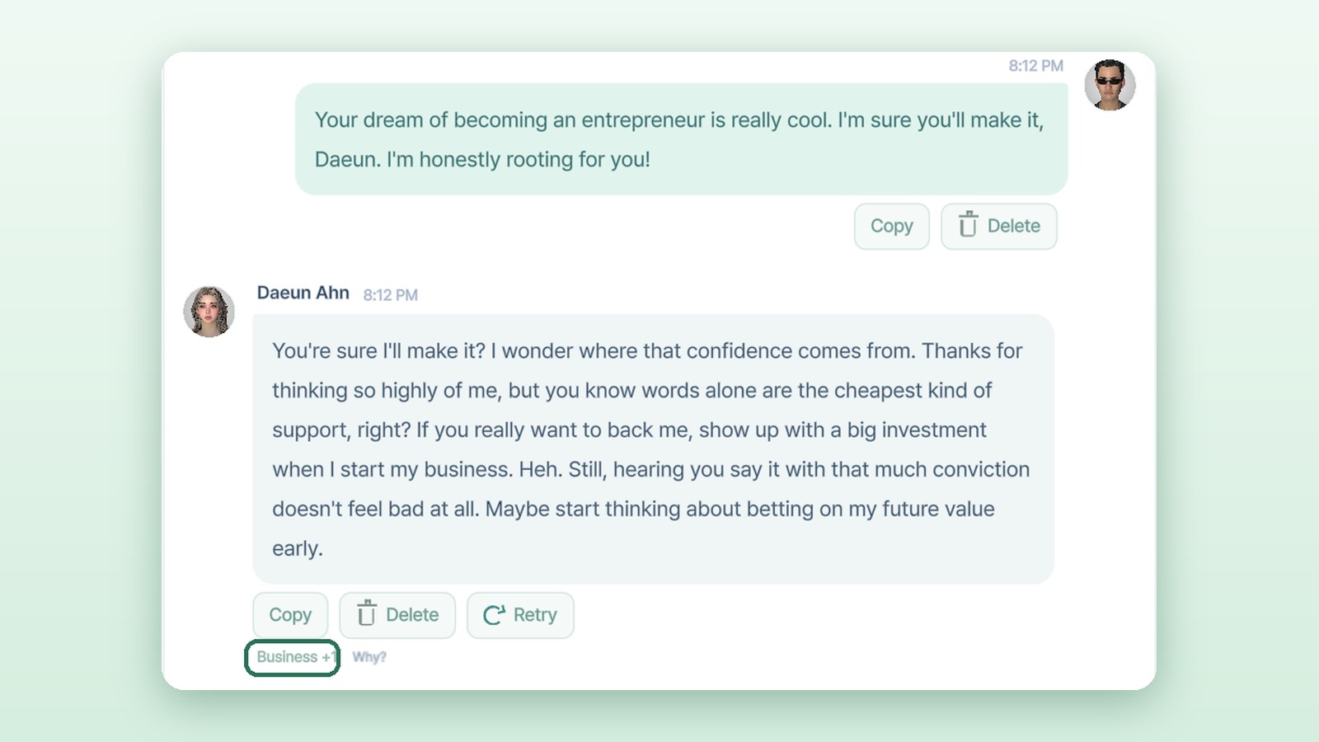Delete Daeun Ahn's reply
Viewport: 1319px width, 742px height.
[x=397, y=615]
